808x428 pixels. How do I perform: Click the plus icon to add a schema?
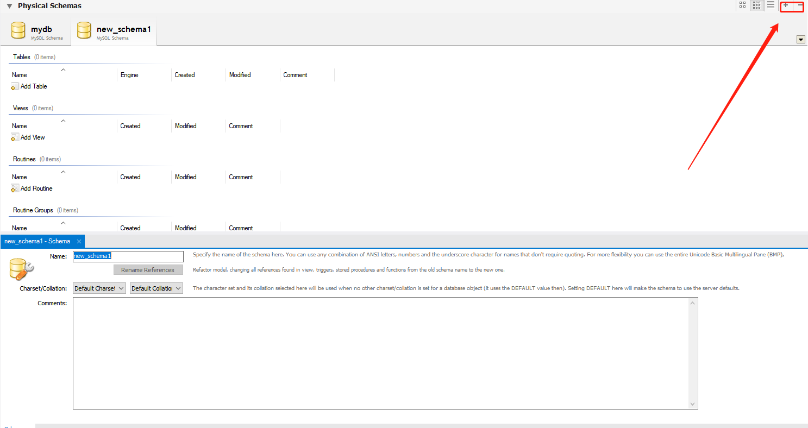(x=786, y=5)
